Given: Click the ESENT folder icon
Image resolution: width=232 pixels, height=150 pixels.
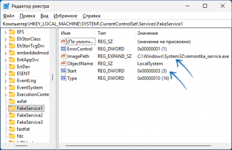Looking at the screenshot, I should click(12, 74).
